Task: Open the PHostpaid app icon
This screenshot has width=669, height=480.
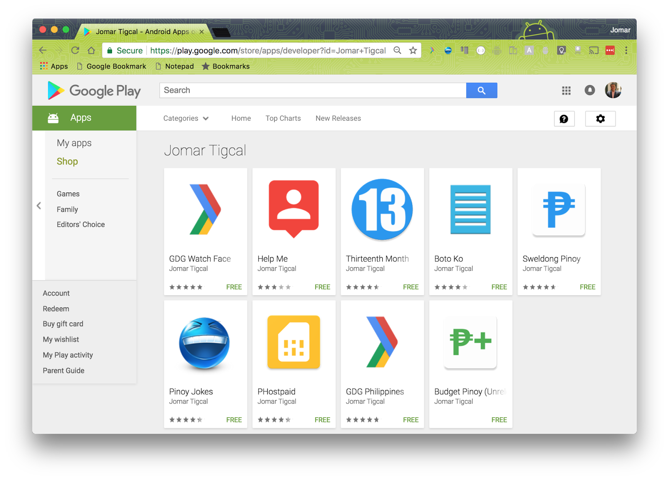Action: 294,342
